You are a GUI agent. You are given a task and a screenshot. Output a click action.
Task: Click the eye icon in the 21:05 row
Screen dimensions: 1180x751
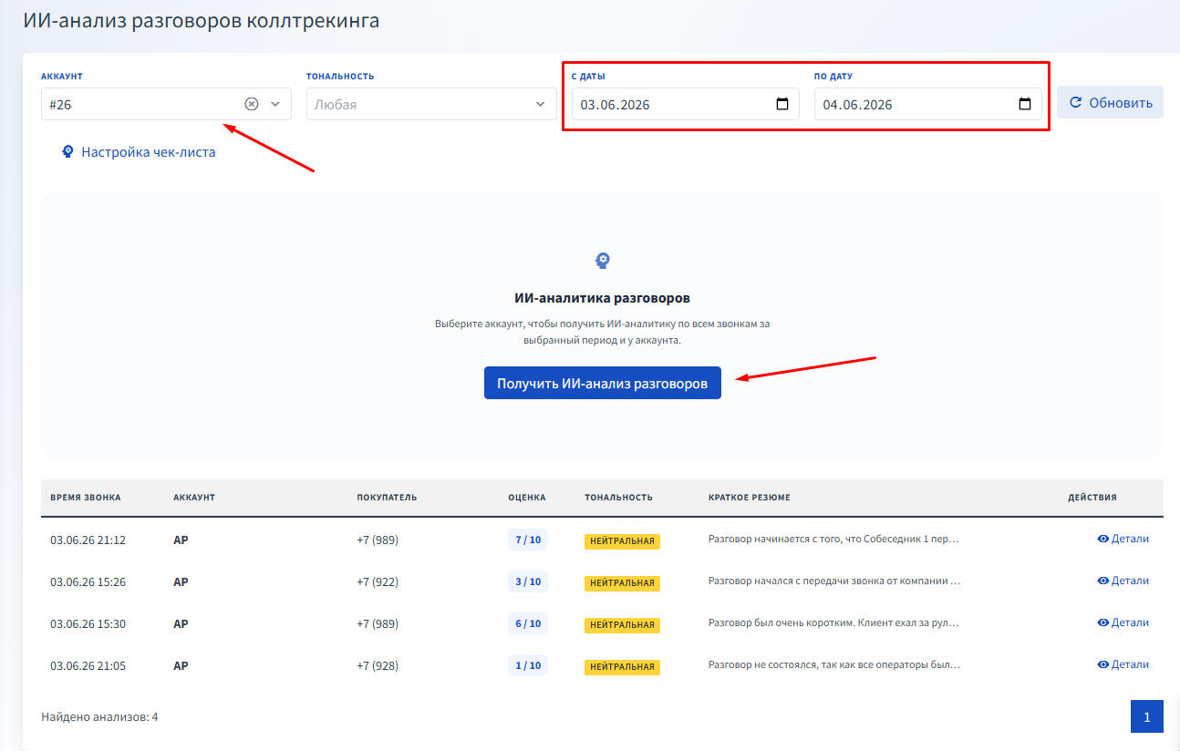click(1102, 664)
